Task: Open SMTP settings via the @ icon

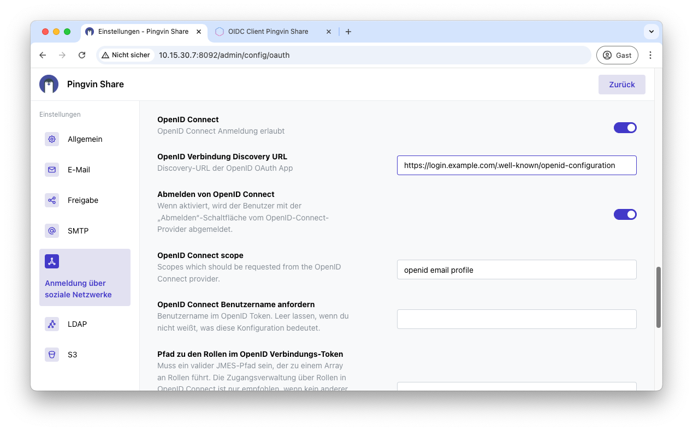Action: [x=51, y=231]
